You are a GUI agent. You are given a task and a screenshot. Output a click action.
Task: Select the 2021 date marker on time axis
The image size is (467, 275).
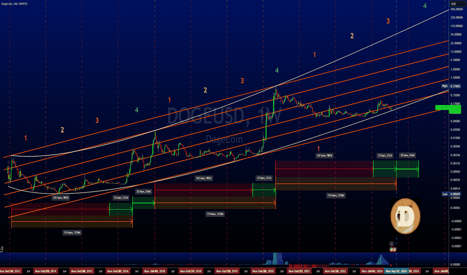click(299, 271)
